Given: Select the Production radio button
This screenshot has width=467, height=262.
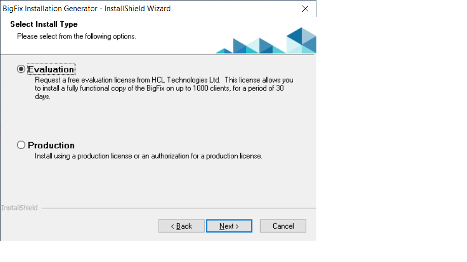Looking at the screenshot, I should pos(21,145).
